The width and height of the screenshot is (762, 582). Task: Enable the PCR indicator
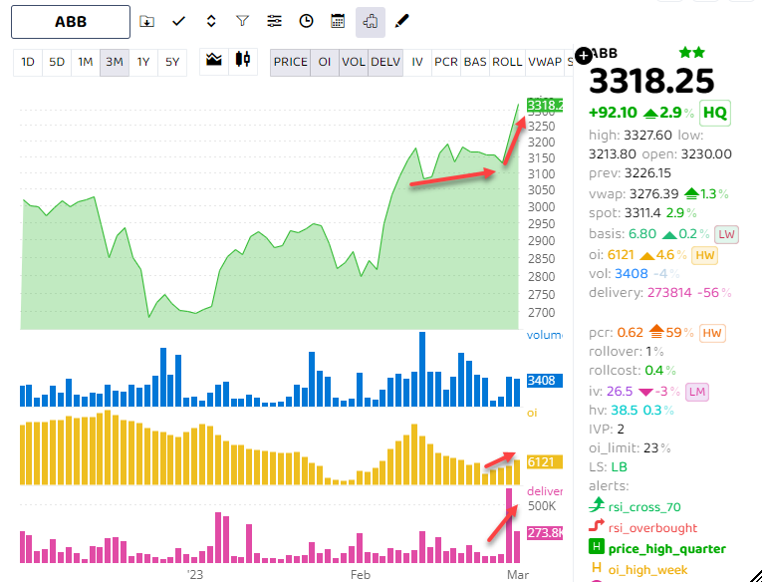[x=446, y=62]
